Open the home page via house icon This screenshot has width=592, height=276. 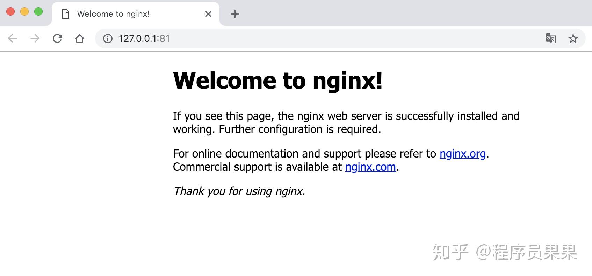point(80,38)
